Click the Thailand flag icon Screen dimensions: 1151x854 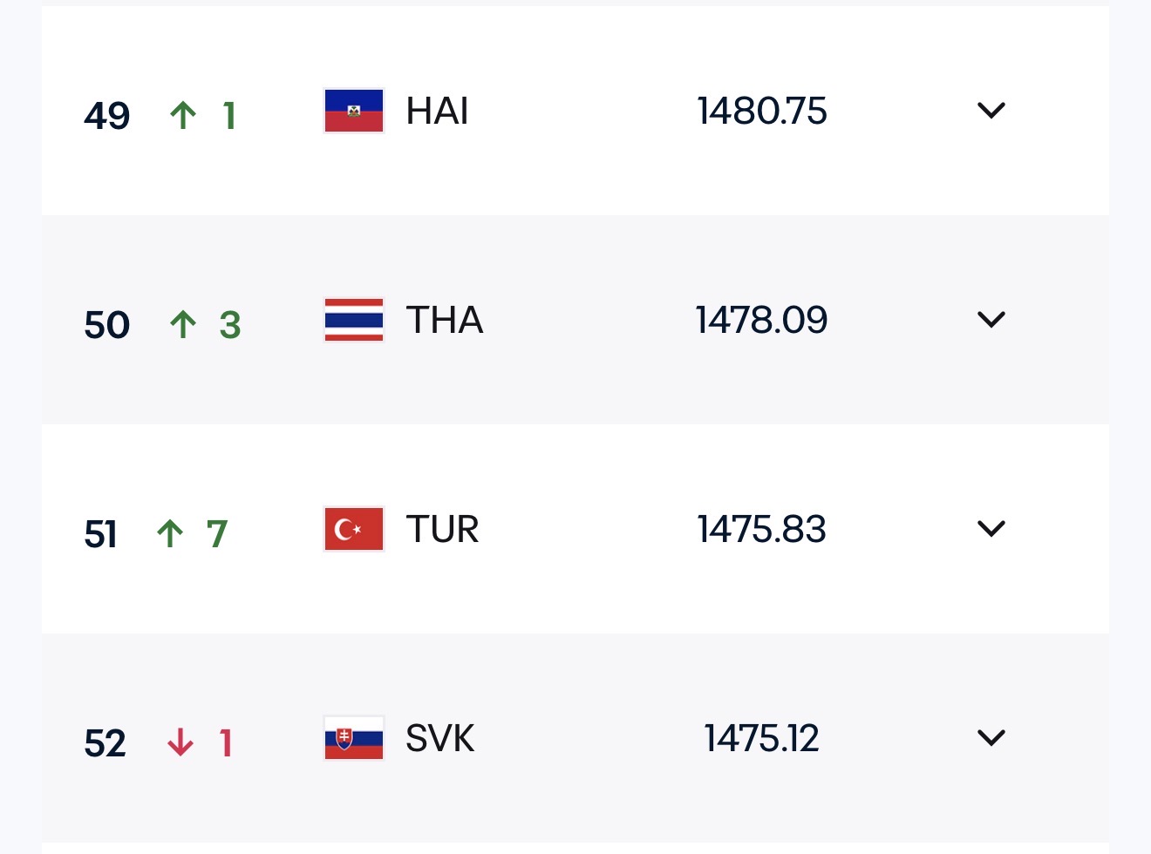pyautogui.click(x=353, y=320)
